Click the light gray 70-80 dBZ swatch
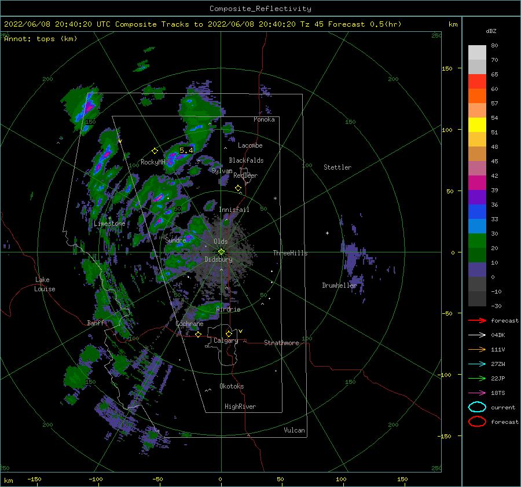 click(x=477, y=53)
